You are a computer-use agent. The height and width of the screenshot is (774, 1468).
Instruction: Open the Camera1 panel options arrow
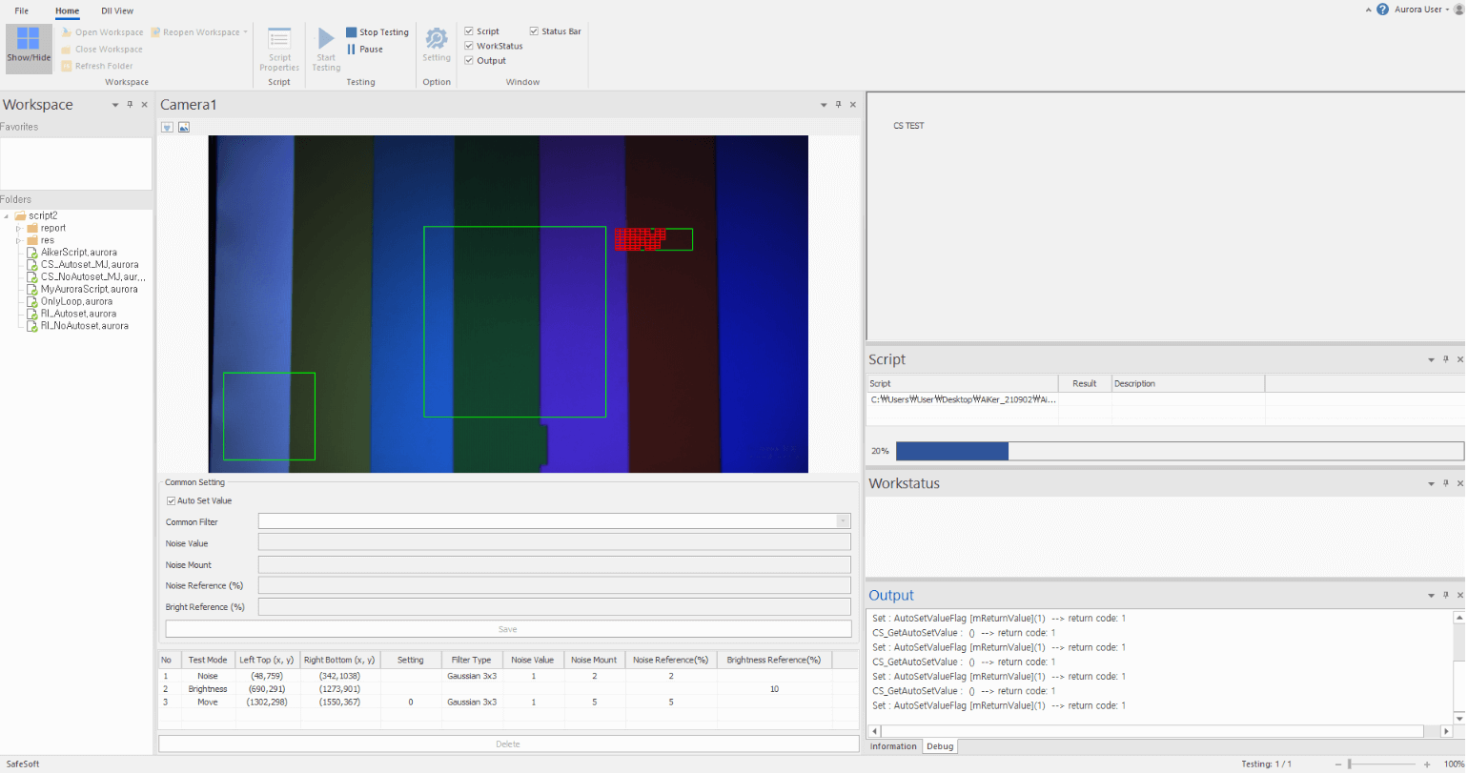[x=825, y=105]
